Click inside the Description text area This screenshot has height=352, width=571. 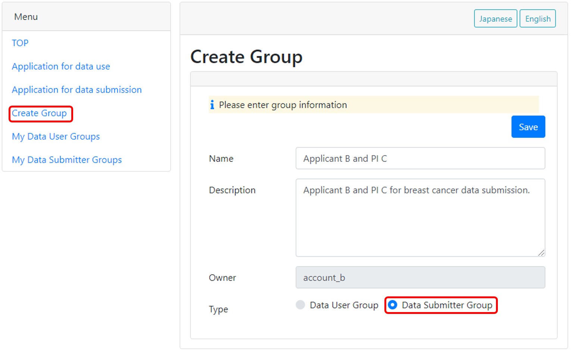pyautogui.click(x=420, y=220)
